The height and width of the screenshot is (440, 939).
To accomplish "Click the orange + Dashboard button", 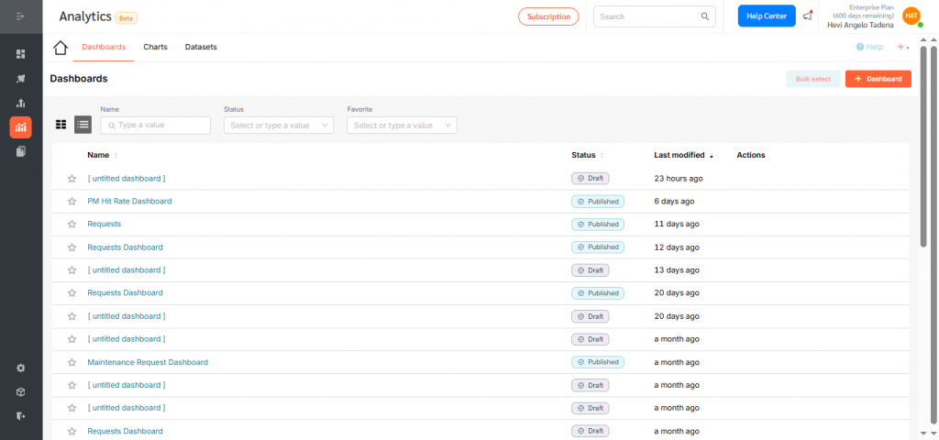I will pos(878,80).
